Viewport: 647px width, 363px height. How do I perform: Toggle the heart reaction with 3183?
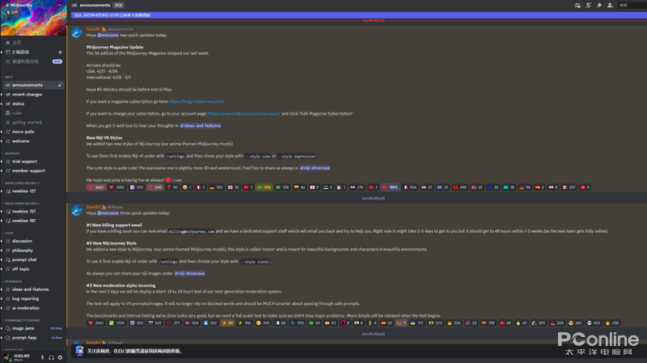click(116, 188)
